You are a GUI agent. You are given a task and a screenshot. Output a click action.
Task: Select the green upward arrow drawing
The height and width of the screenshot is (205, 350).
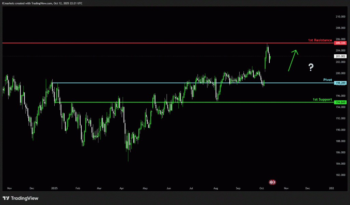click(x=293, y=60)
